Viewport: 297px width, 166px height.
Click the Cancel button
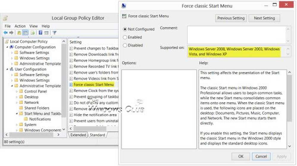pos(261,156)
